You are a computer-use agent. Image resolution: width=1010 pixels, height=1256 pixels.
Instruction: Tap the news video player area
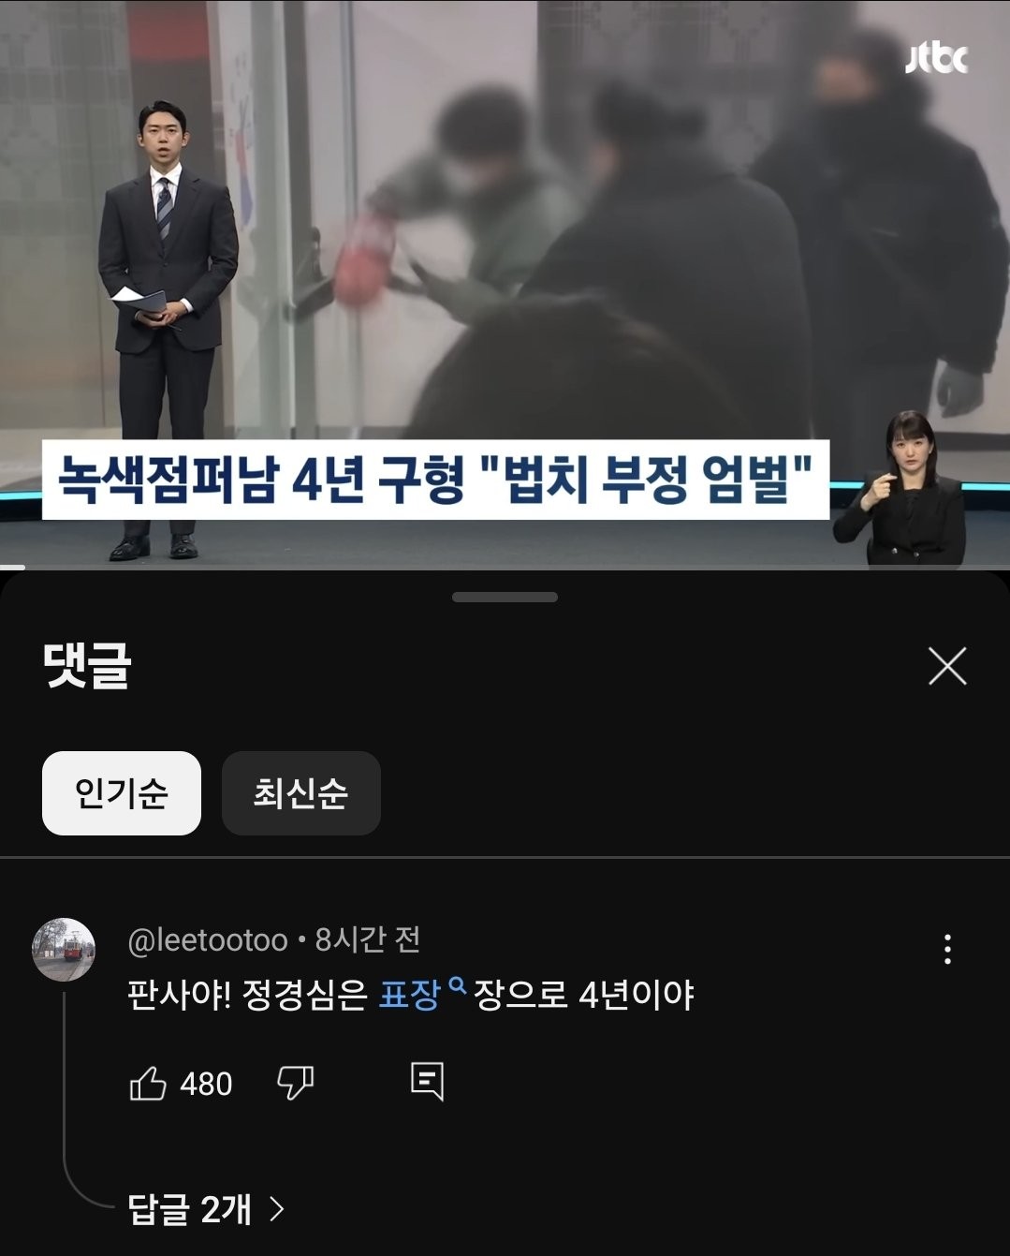tap(505, 283)
